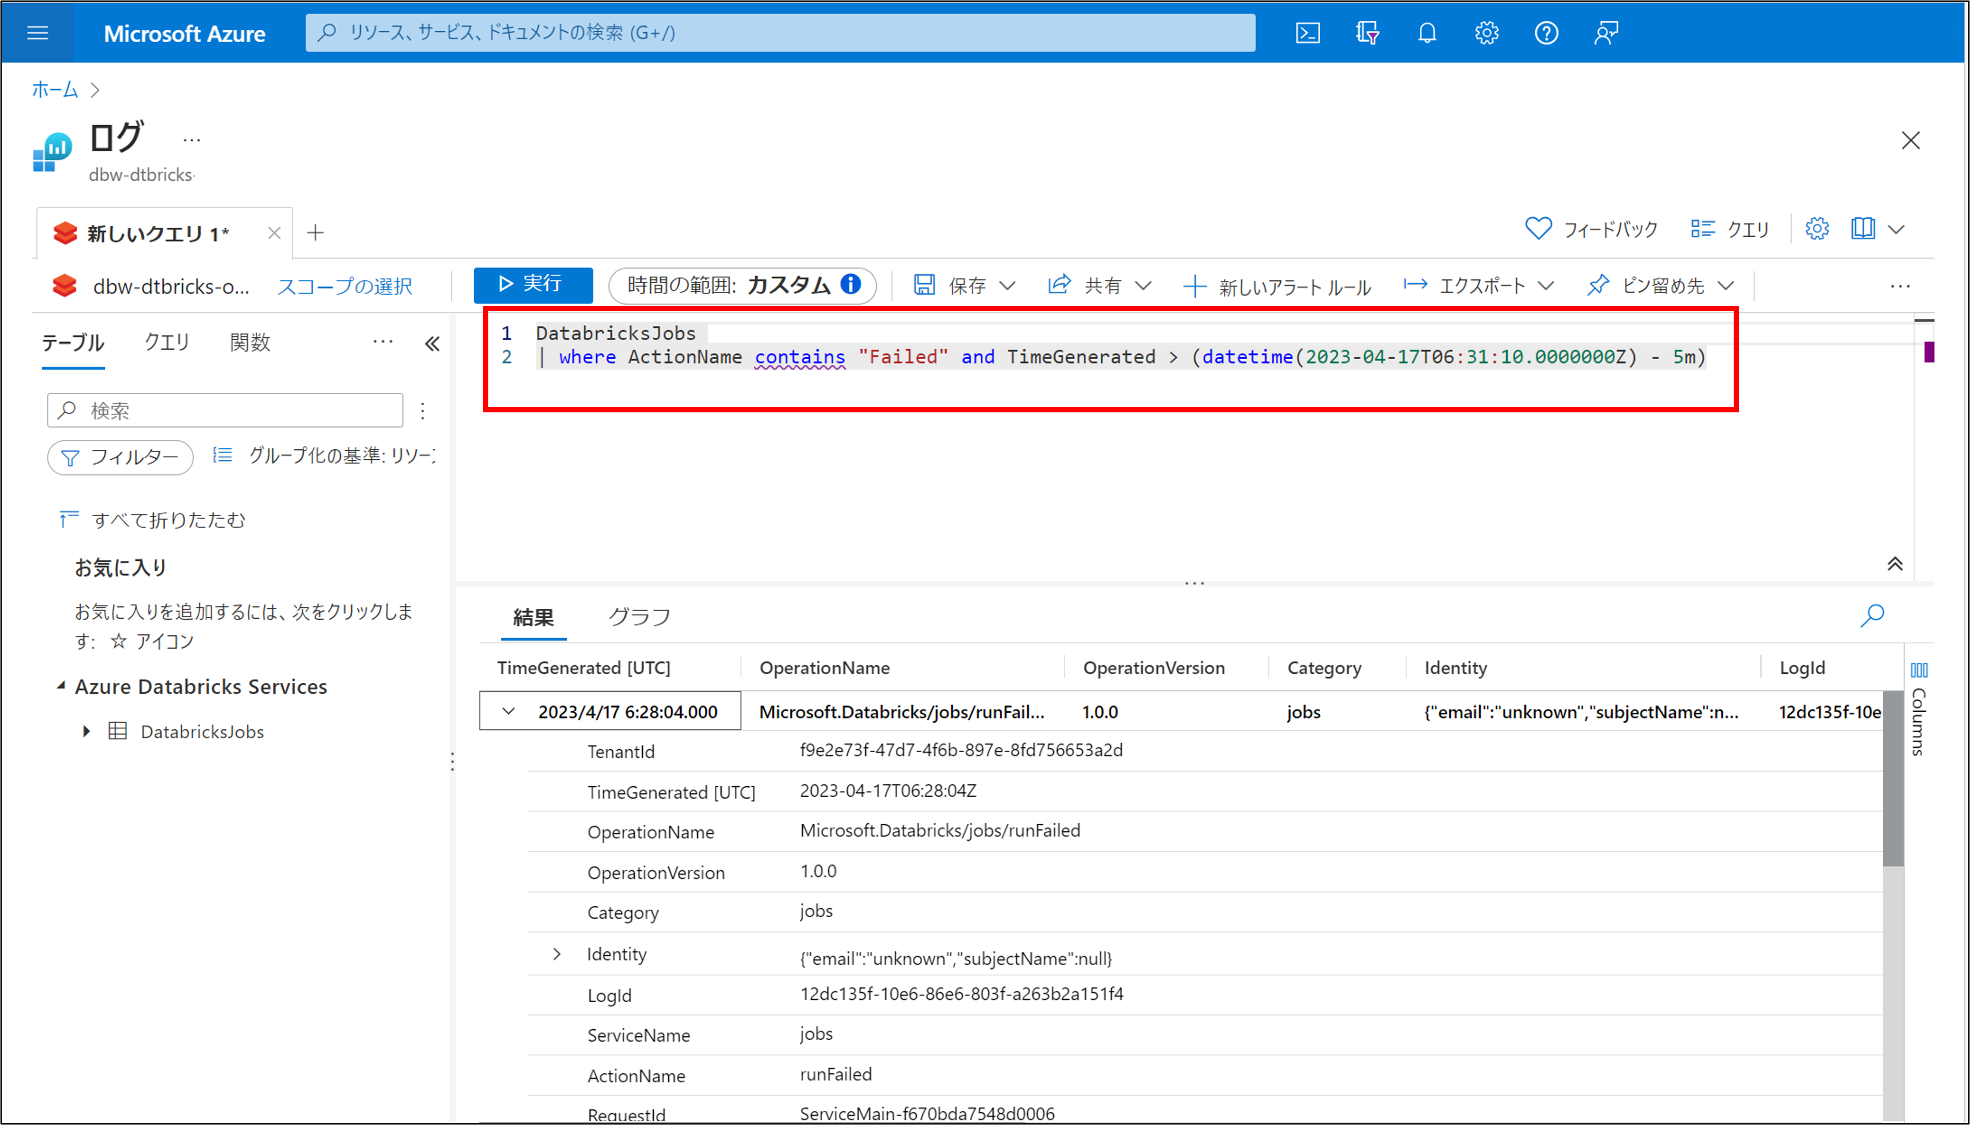1970x1125 pixels.
Task: Open the notifications bell
Action: pos(1426,32)
